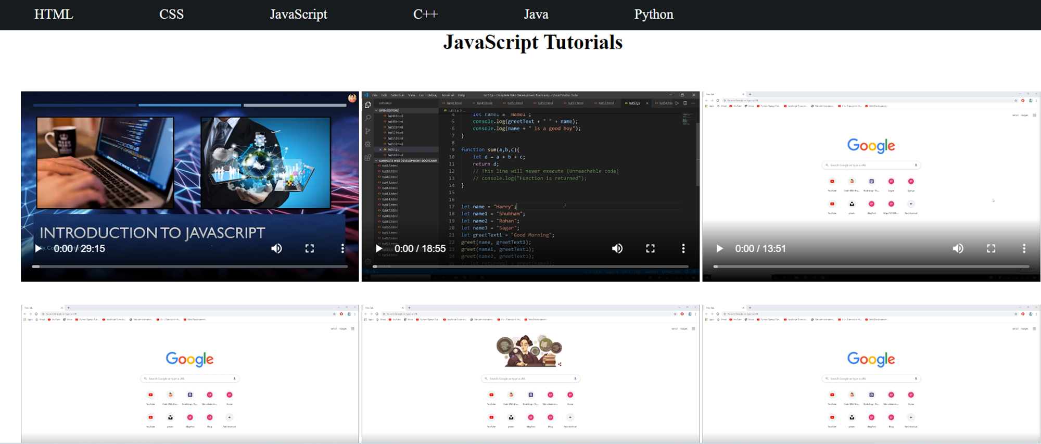Seek on the first video's progress bar
This screenshot has width=1041, height=444.
(x=190, y=267)
